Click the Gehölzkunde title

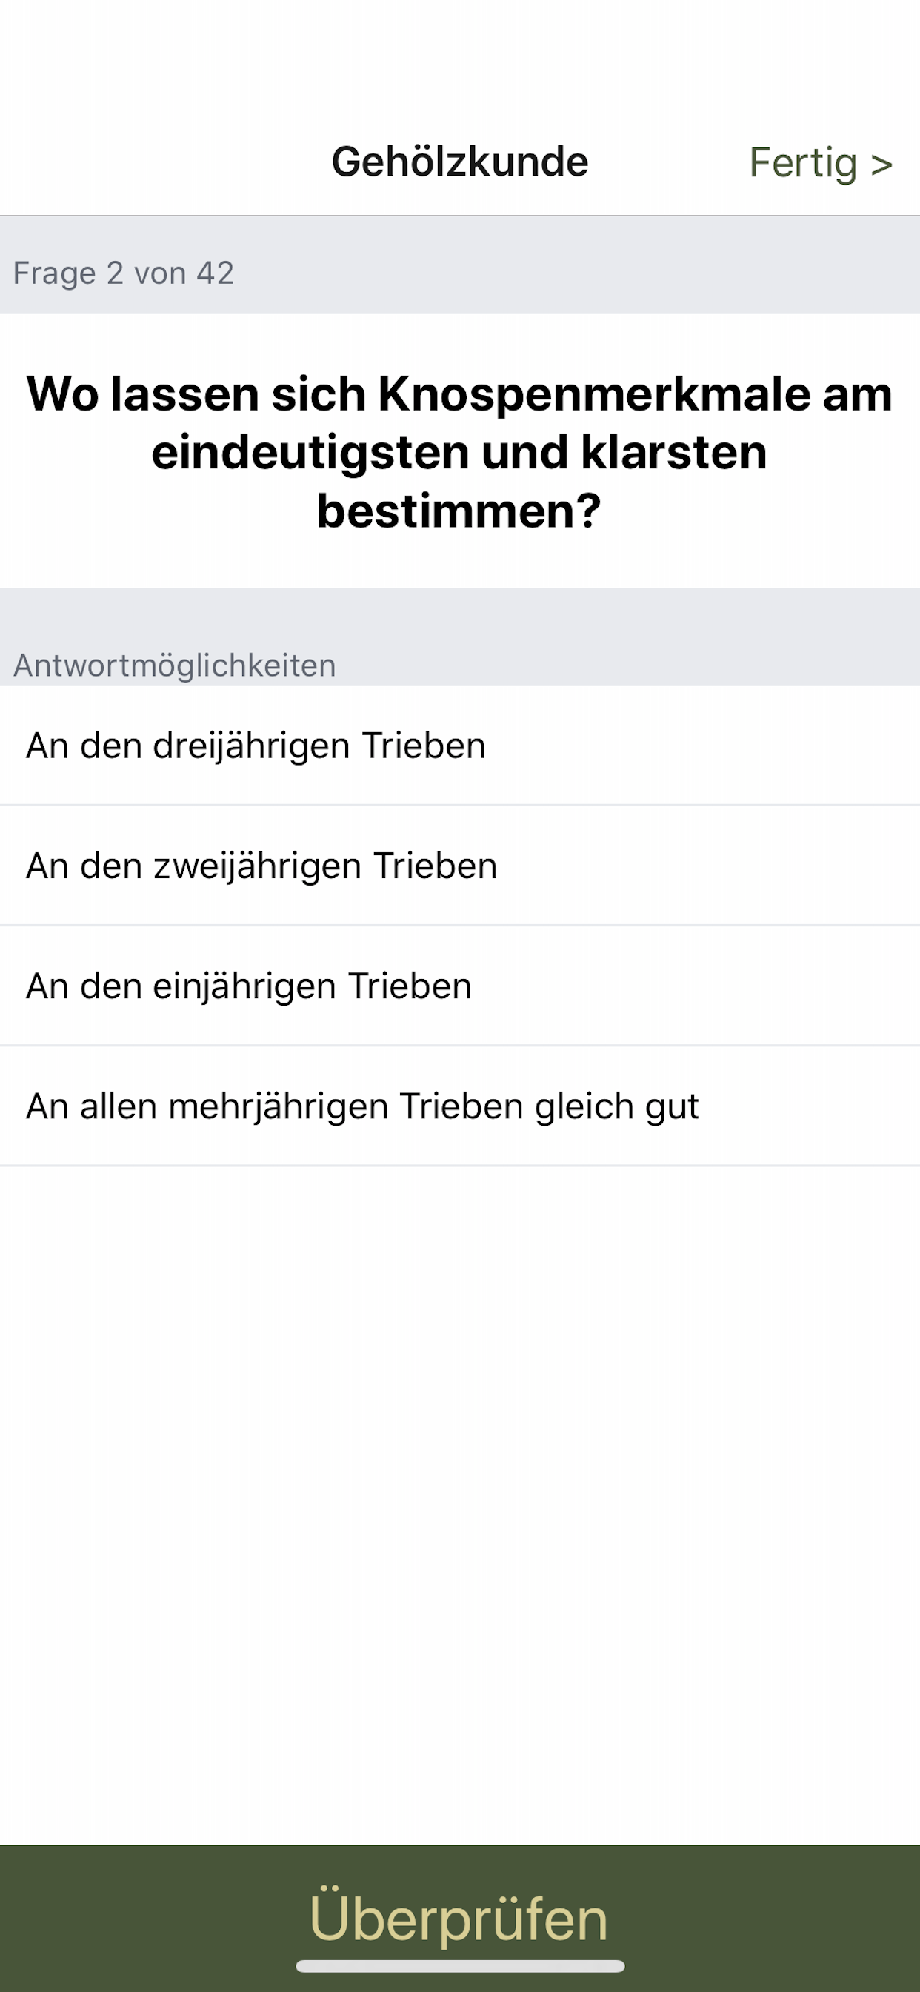(x=460, y=162)
